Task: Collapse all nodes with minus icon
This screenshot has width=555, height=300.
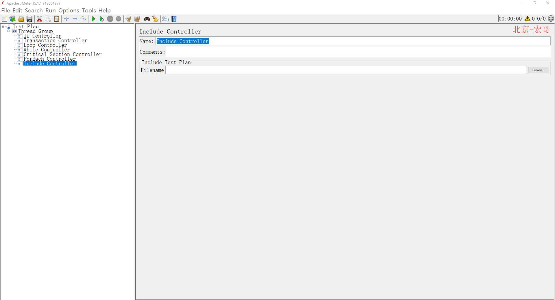Action: point(75,19)
